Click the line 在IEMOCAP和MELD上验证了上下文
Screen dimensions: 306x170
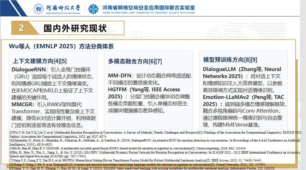tap(52, 90)
